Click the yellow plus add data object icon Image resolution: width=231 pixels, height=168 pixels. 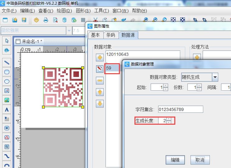point(100,57)
